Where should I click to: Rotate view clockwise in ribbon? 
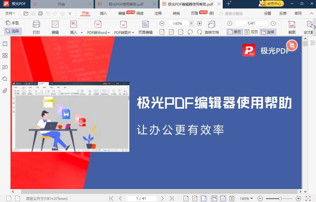(x=200, y=32)
